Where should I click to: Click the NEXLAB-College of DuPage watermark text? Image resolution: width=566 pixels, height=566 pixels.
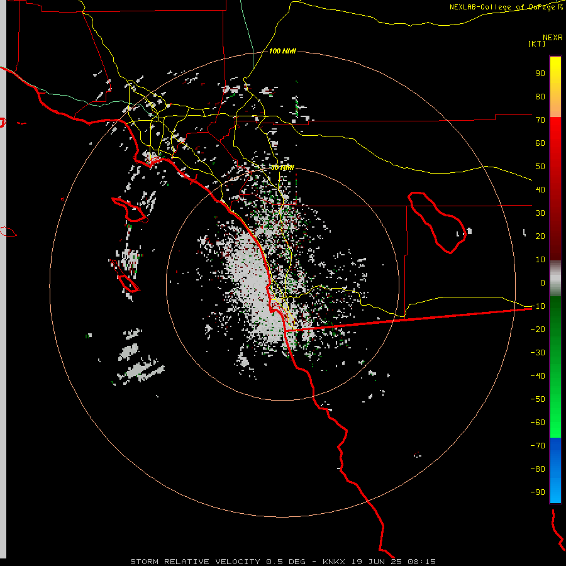pos(506,7)
